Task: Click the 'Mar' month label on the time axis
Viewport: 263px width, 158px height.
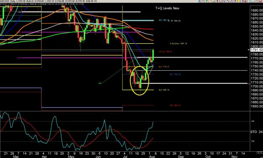Action: [16, 157]
